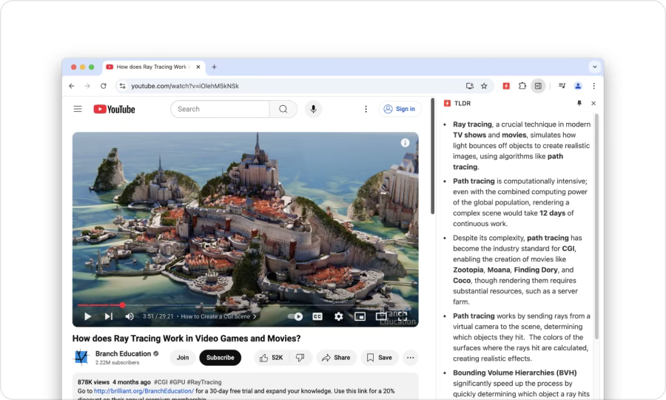Image resolution: width=666 pixels, height=400 pixels.
Task: Click the Join button
Action: pyautogui.click(x=183, y=358)
